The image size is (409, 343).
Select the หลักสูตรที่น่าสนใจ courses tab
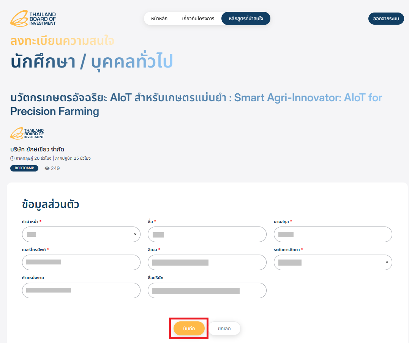pos(246,19)
